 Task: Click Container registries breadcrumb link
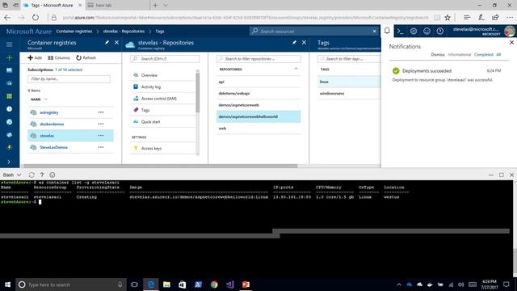(x=74, y=31)
